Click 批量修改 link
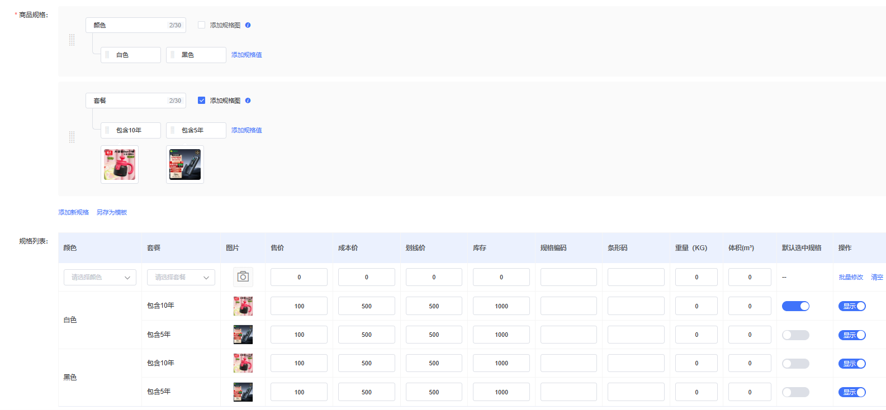 click(x=851, y=277)
